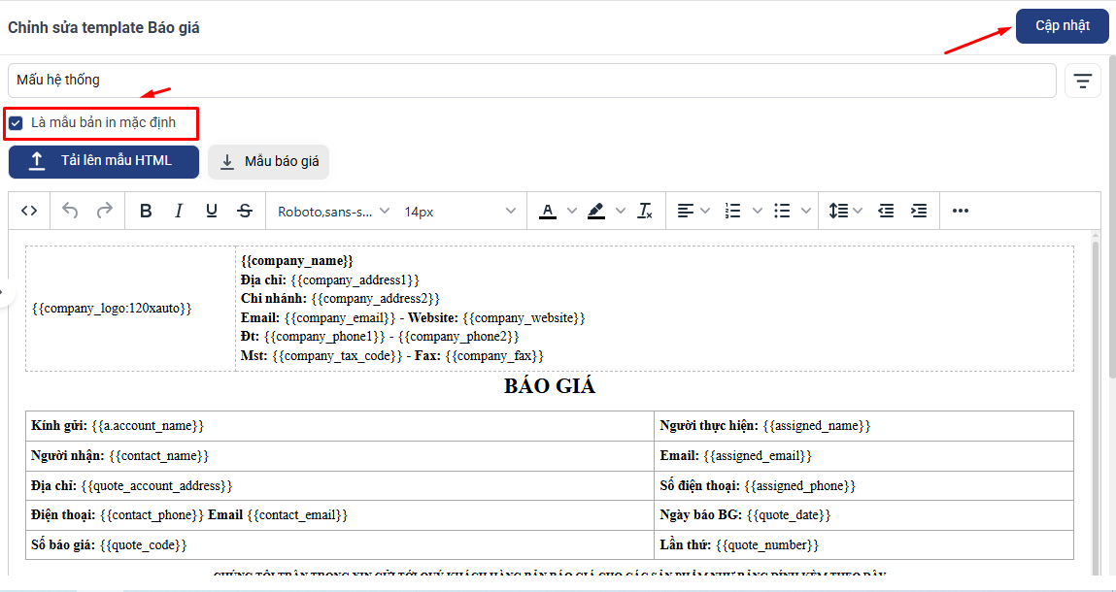Expand the text color picker arrow

[571, 211]
